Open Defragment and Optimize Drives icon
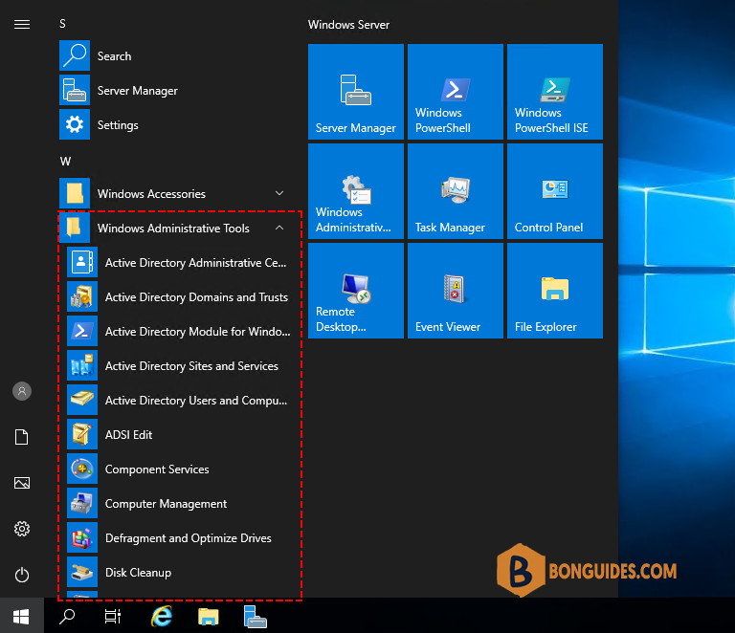The width and height of the screenshot is (735, 633). [82, 537]
